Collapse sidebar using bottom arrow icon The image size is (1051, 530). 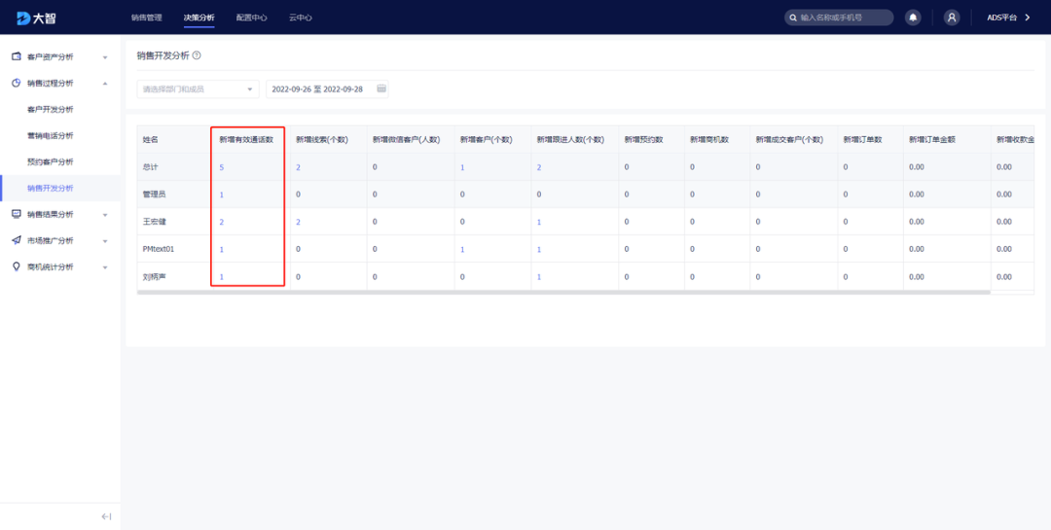(106, 516)
